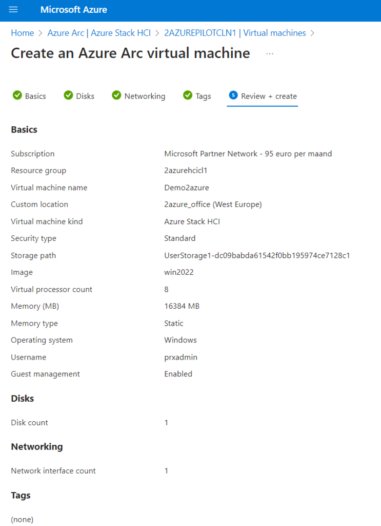The image size is (381, 526).
Task: Click the Custom location label
Action: 39,204
